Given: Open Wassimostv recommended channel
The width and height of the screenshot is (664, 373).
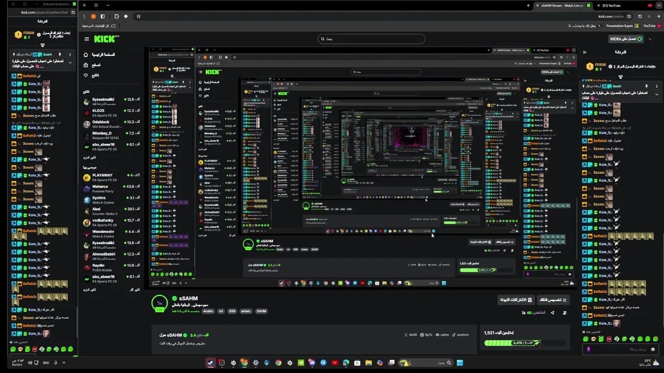Looking at the screenshot, I should pos(111,234).
